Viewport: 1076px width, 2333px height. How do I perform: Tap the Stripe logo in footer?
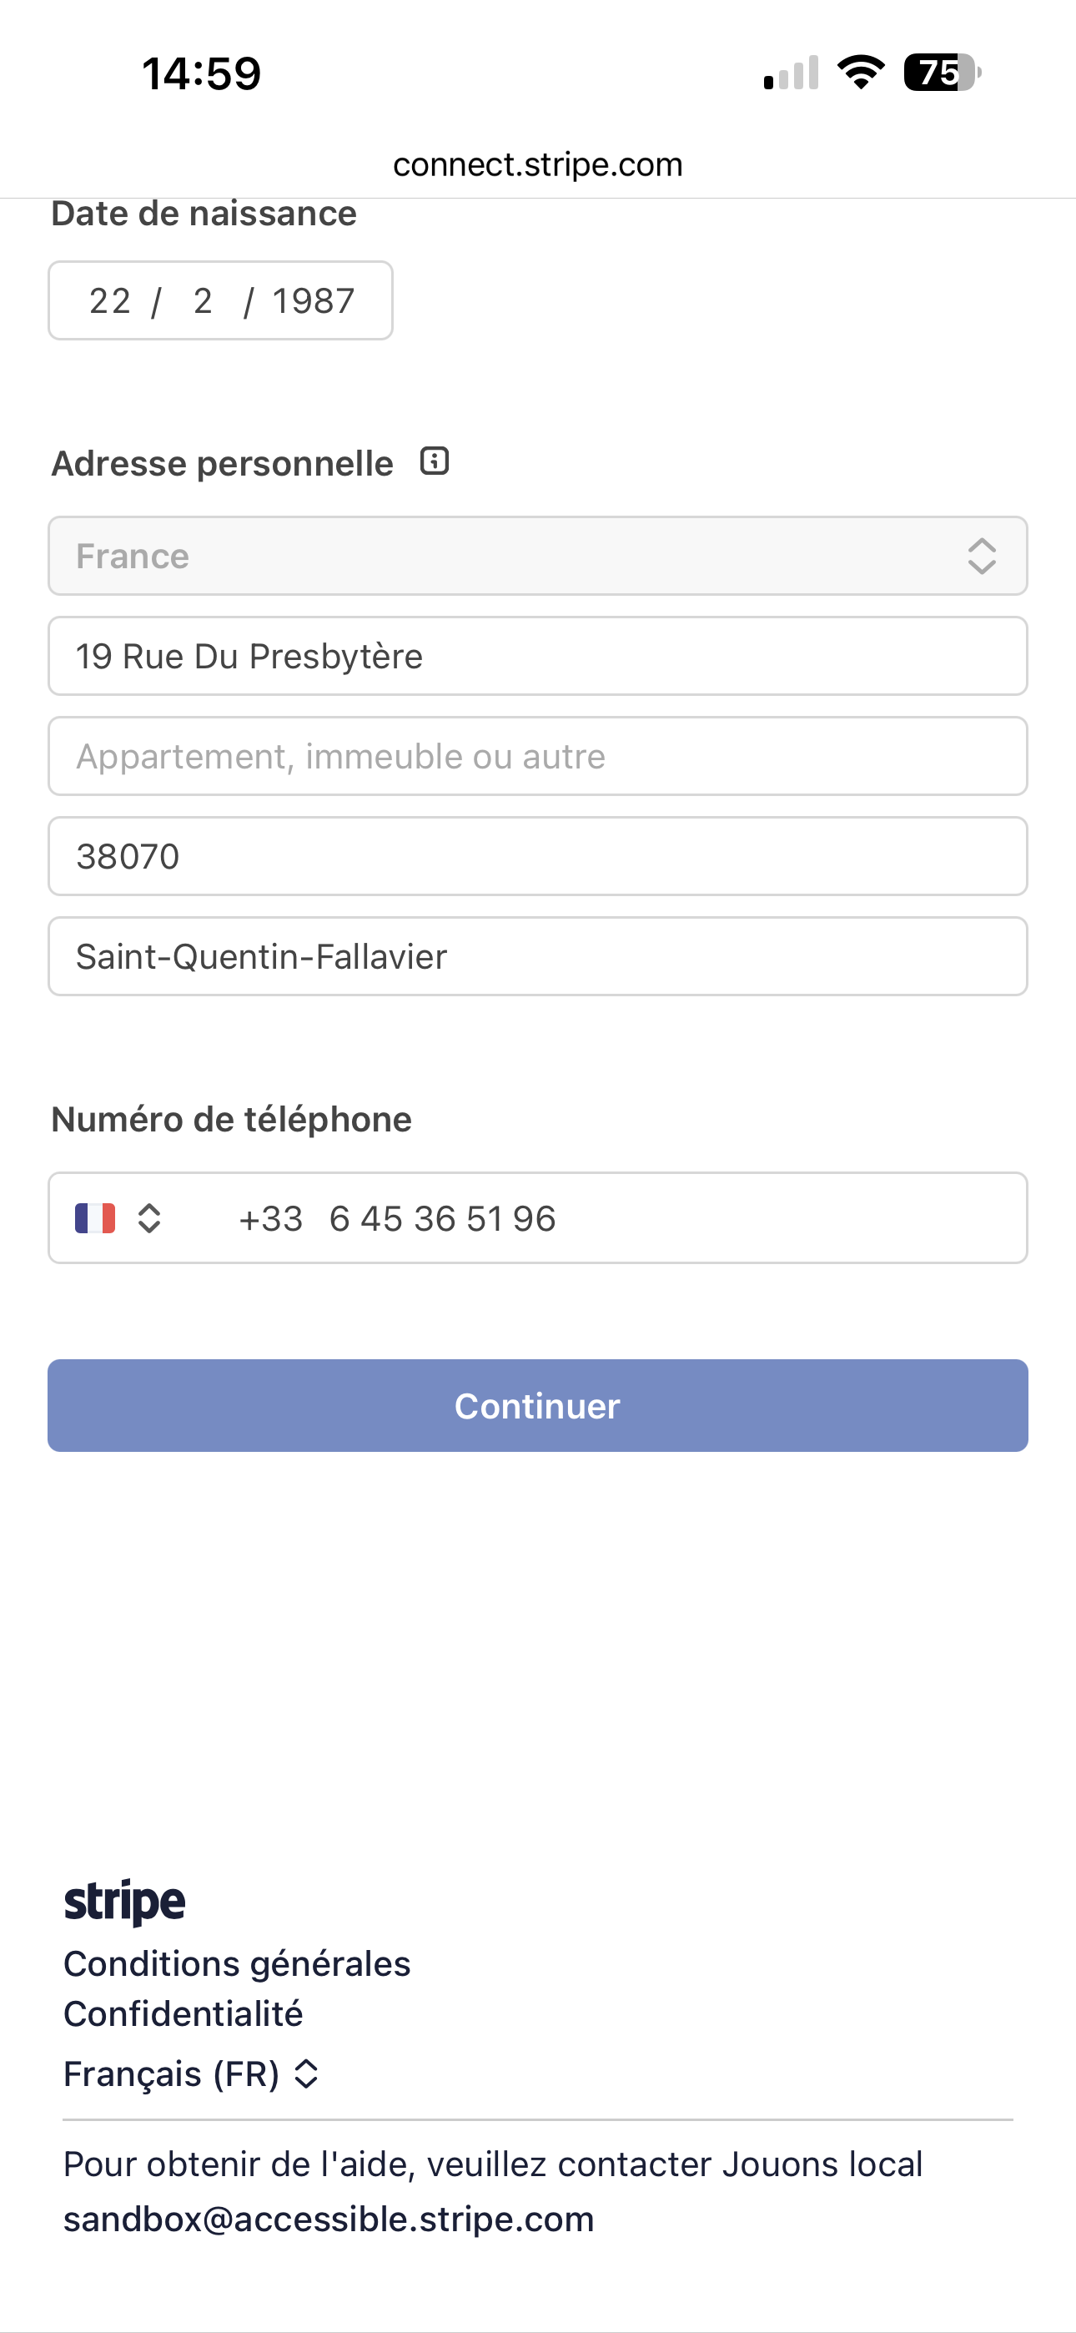(125, 1901)
